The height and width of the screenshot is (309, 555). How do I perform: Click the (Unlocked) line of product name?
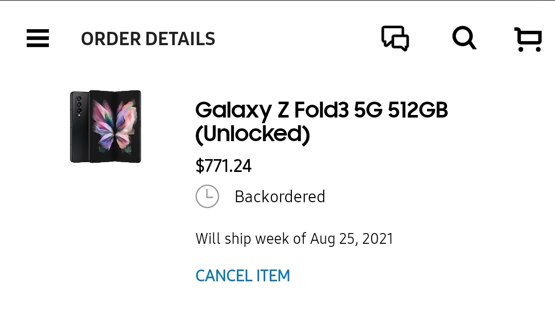click(x=252, y=134)
